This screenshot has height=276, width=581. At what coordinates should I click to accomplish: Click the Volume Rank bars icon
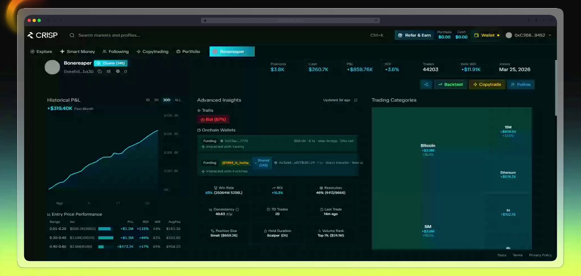click(x=319, y=231)
